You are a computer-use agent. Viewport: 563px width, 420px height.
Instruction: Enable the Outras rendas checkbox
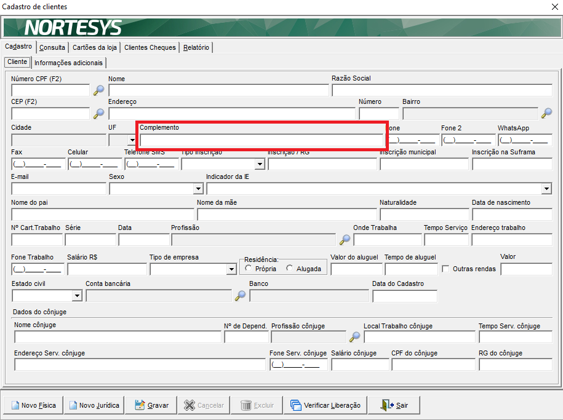[445, 269]
